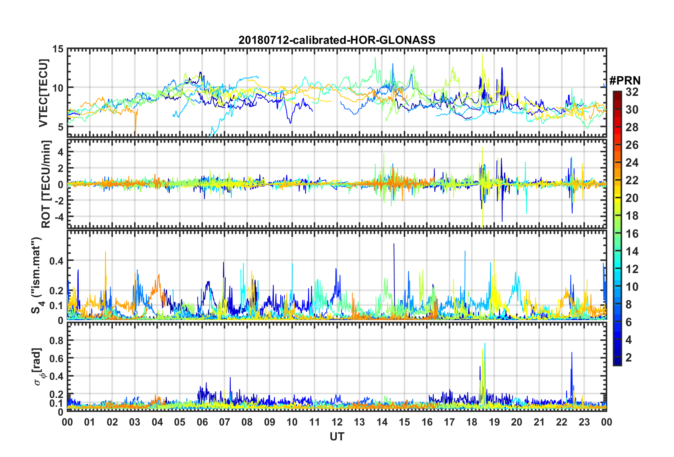Screen dimensions: 674x457
Task: Select the 0.4 tick on the sigma-phi axis
Action: pos(57,376)
